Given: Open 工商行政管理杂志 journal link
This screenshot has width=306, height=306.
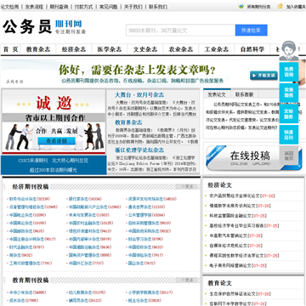Looking at the screenshot, I should coord(25,263).
